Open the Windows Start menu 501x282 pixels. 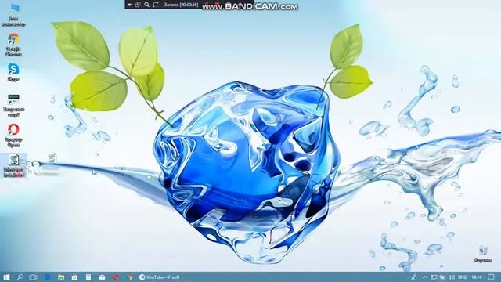point(6,277)
